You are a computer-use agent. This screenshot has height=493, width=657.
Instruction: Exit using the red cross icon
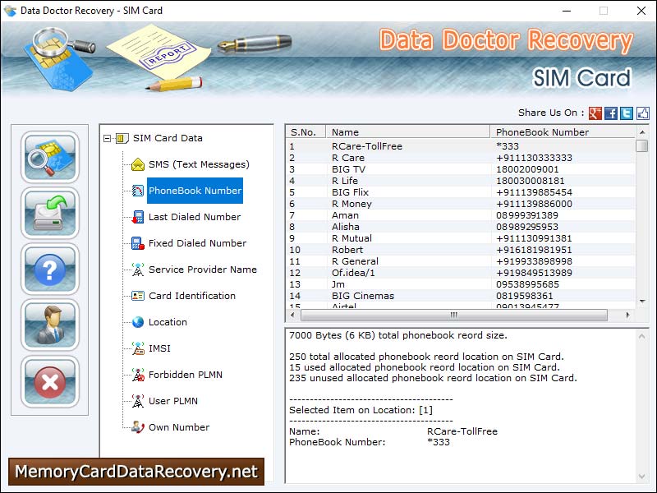[x=49, y=381]
